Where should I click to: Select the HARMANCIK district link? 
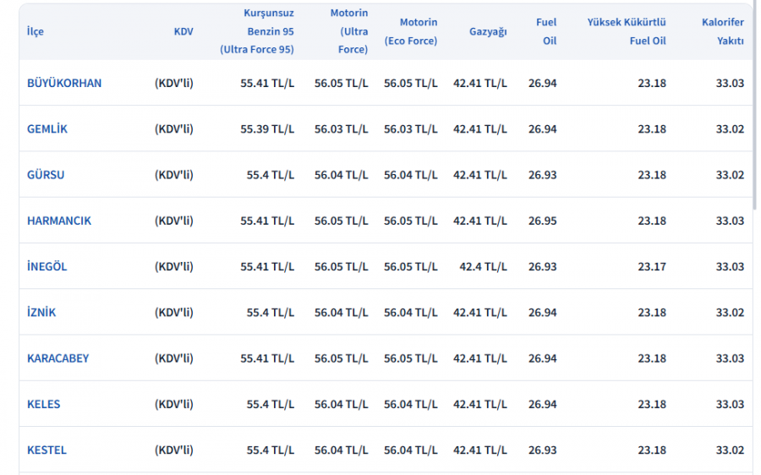59,221
